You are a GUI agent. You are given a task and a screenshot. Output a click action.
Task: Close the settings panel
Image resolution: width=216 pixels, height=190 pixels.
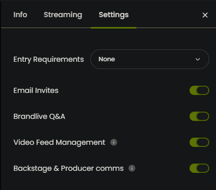coord(205,15)
